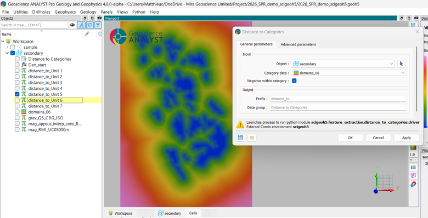
Task: Switch to Advanced parameters tab
Action: (298, 44)
